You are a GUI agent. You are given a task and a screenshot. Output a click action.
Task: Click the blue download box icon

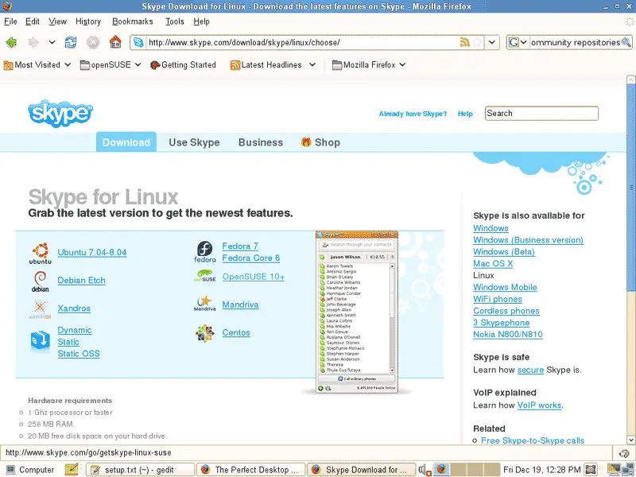tap(41, 340)
